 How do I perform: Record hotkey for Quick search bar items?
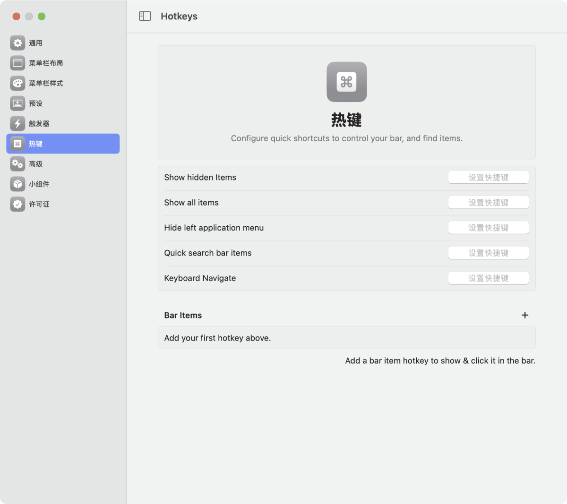pyautogui.click(x=488, y=253)
